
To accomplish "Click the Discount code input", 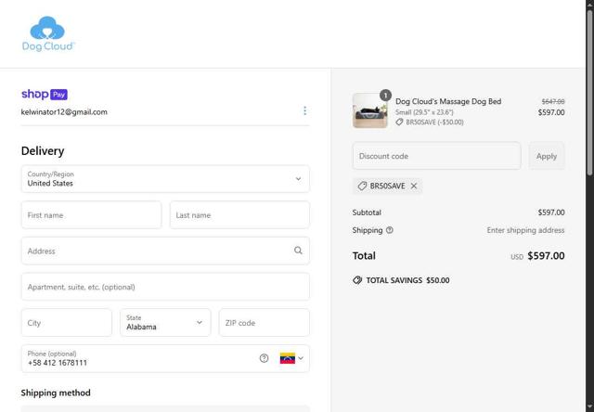I will 437,156.
